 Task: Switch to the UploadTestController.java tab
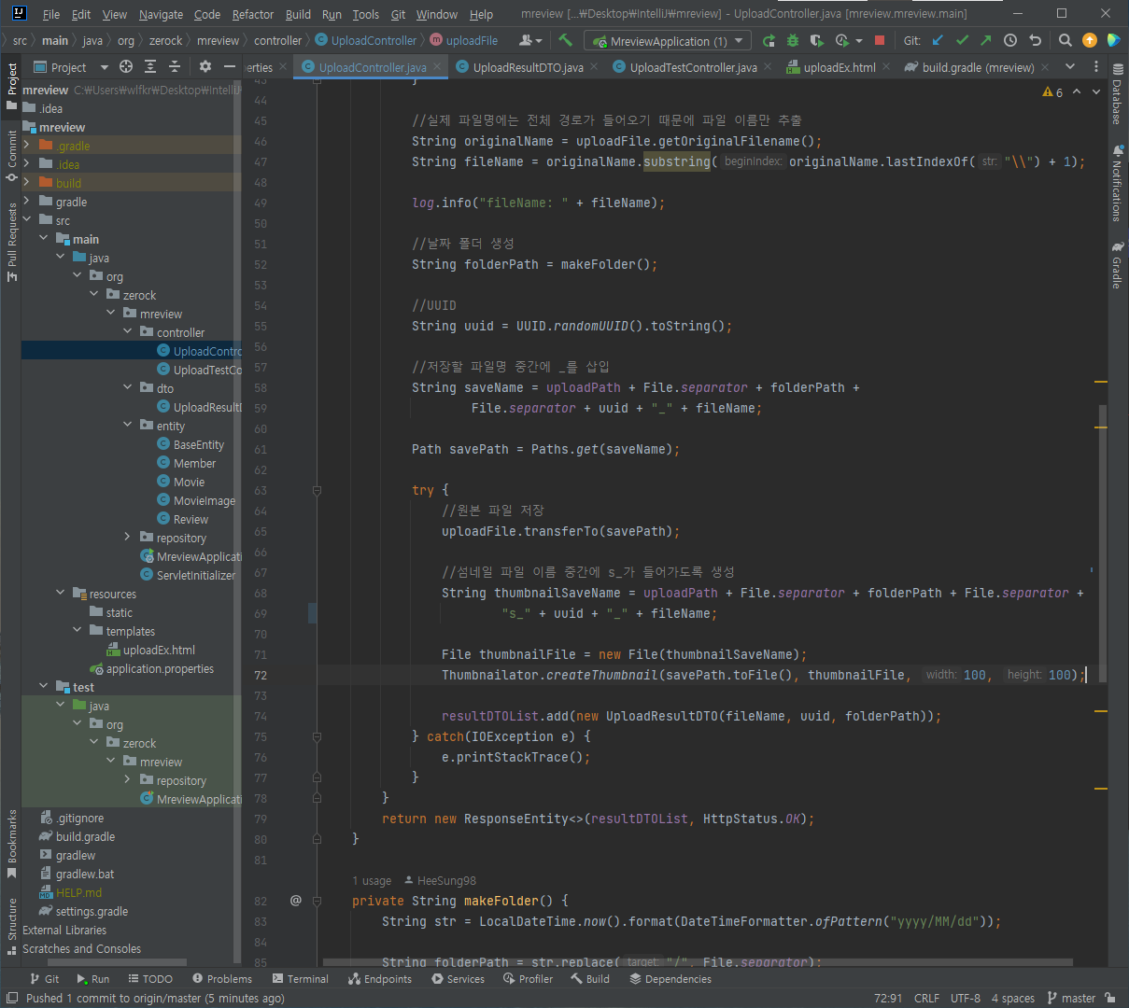click(x=693, y=67)
